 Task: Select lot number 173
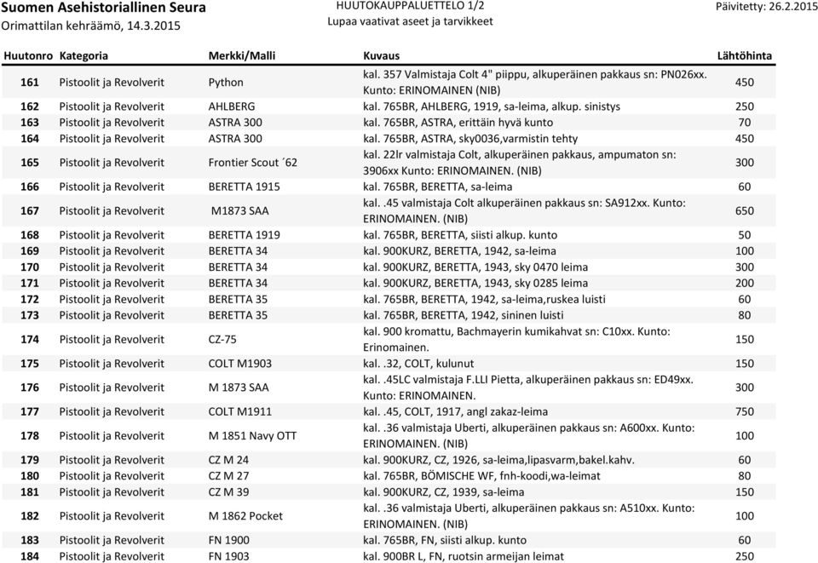click(30, 315)
